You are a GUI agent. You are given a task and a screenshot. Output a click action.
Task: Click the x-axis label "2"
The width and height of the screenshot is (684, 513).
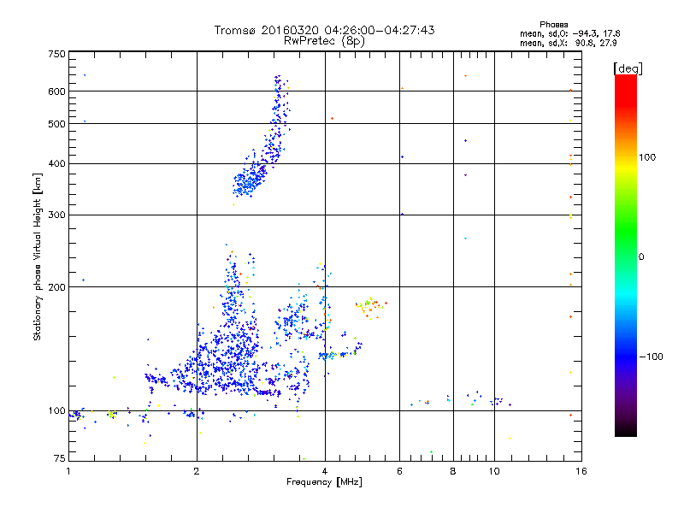click(197, 471)
